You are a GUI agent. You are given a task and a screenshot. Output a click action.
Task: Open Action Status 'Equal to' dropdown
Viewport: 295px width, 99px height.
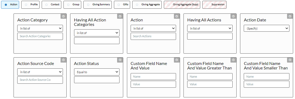coord(97,72)
